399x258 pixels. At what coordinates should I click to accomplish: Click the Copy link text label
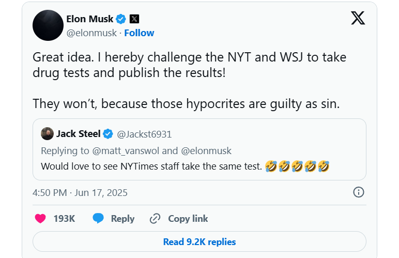point(188,219)
